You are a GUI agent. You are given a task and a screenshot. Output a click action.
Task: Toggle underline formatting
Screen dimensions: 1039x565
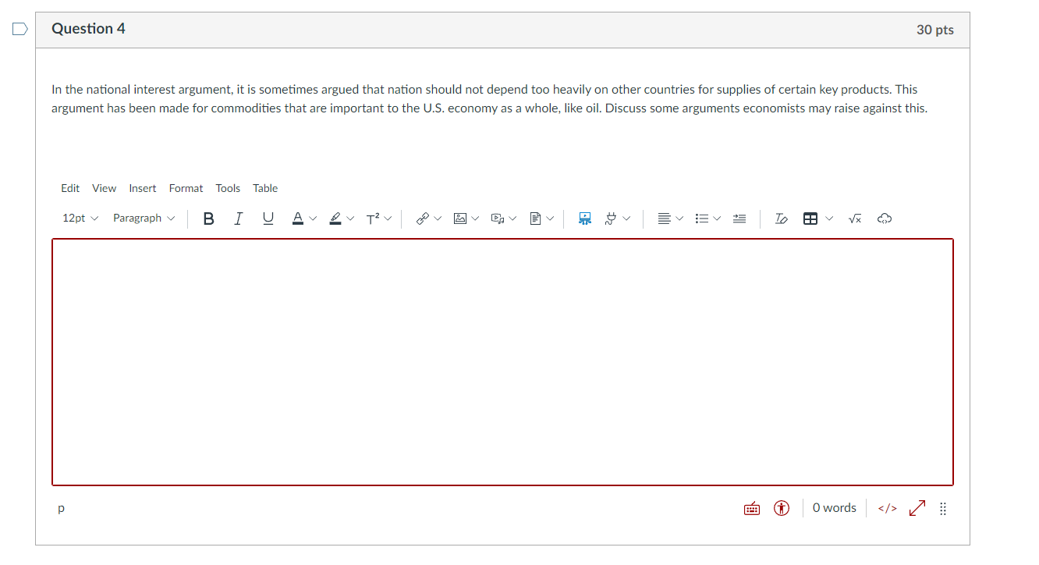[268, 218]
